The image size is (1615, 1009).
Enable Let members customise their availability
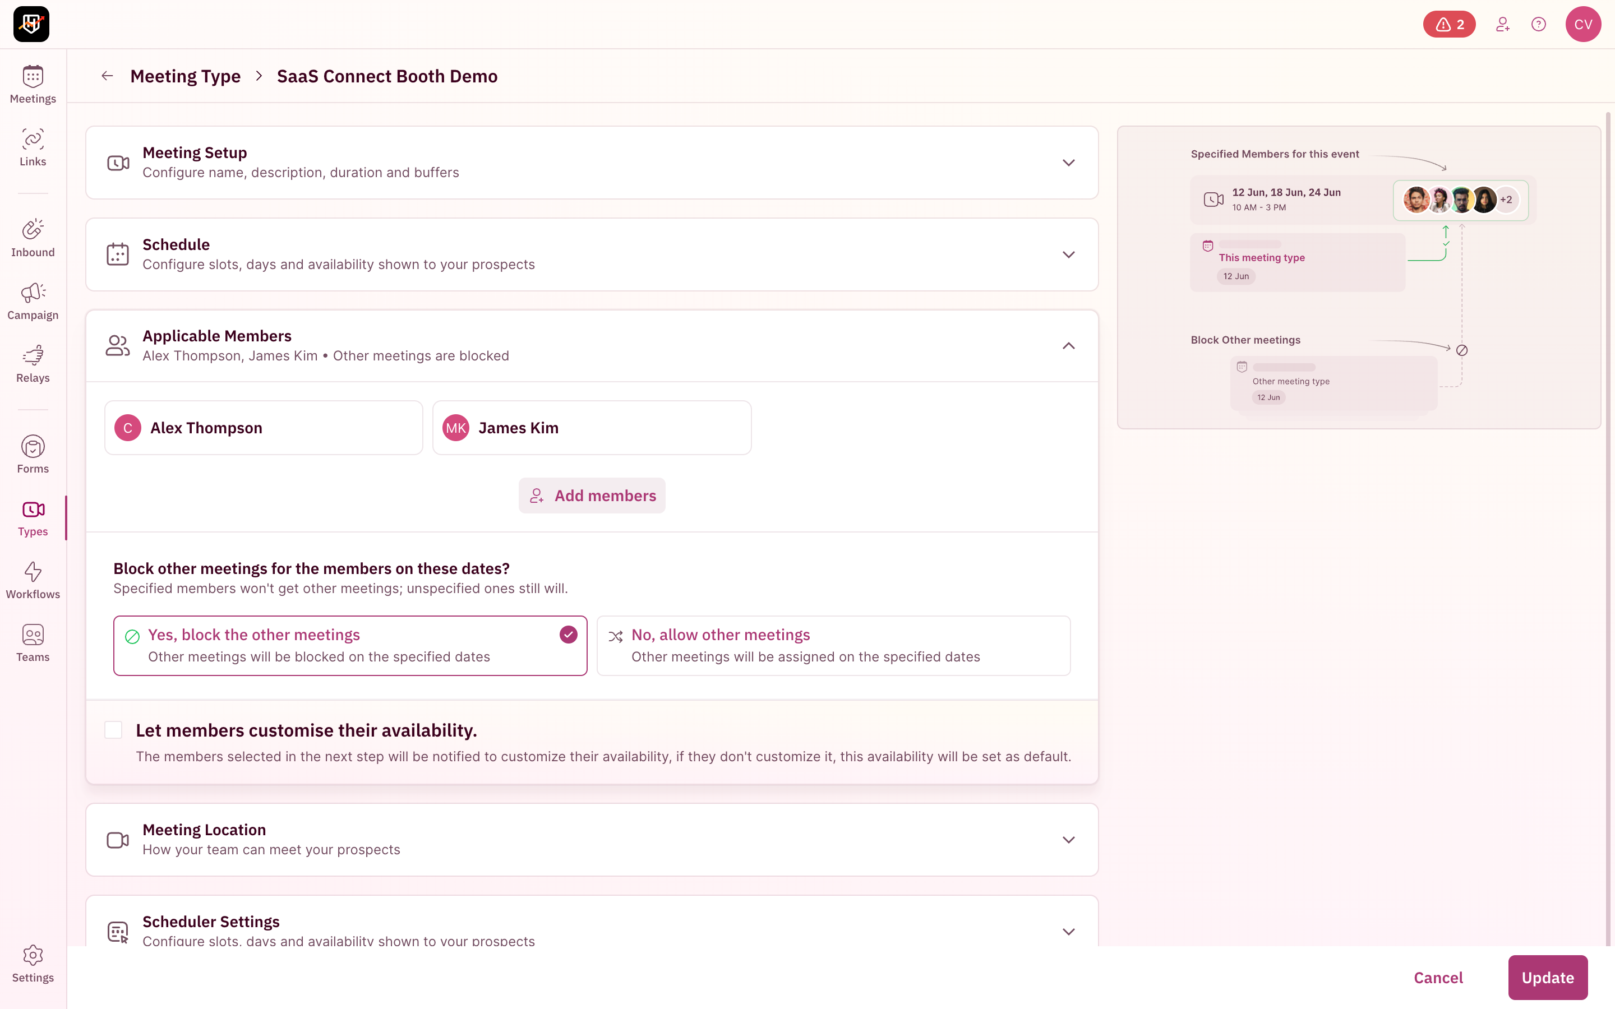tap(113, 729)
